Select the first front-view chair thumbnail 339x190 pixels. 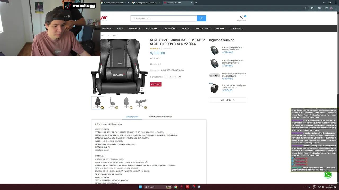click(98, 103)
